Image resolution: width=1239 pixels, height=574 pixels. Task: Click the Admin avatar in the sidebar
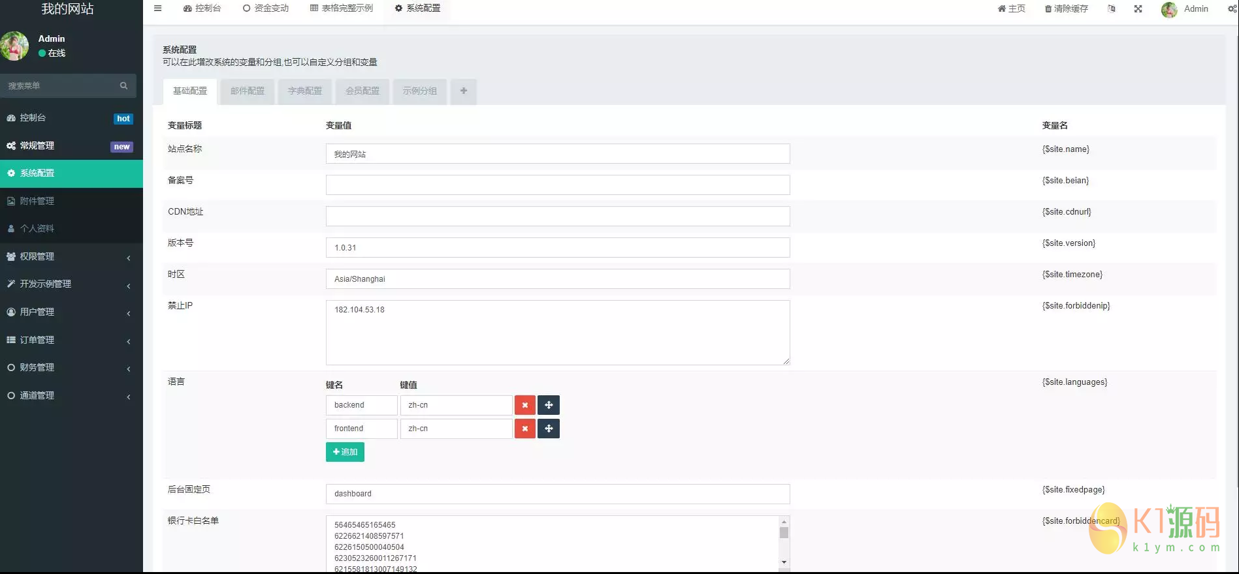tap(14, 46)
